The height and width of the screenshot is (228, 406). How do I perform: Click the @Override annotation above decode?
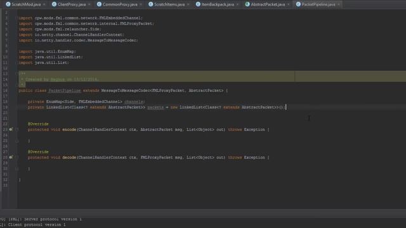point(38,152)
